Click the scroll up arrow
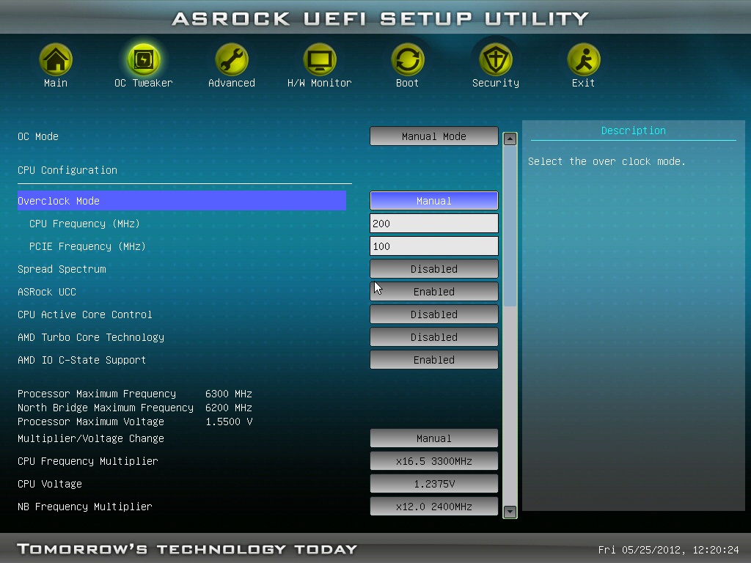Viewport: 751px width, 563px height. [x=510, y=139]
